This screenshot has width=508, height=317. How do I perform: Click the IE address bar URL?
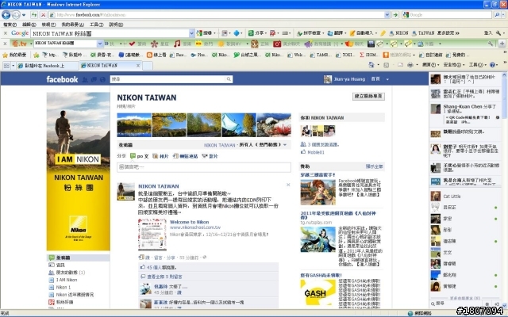coord(217,14)
